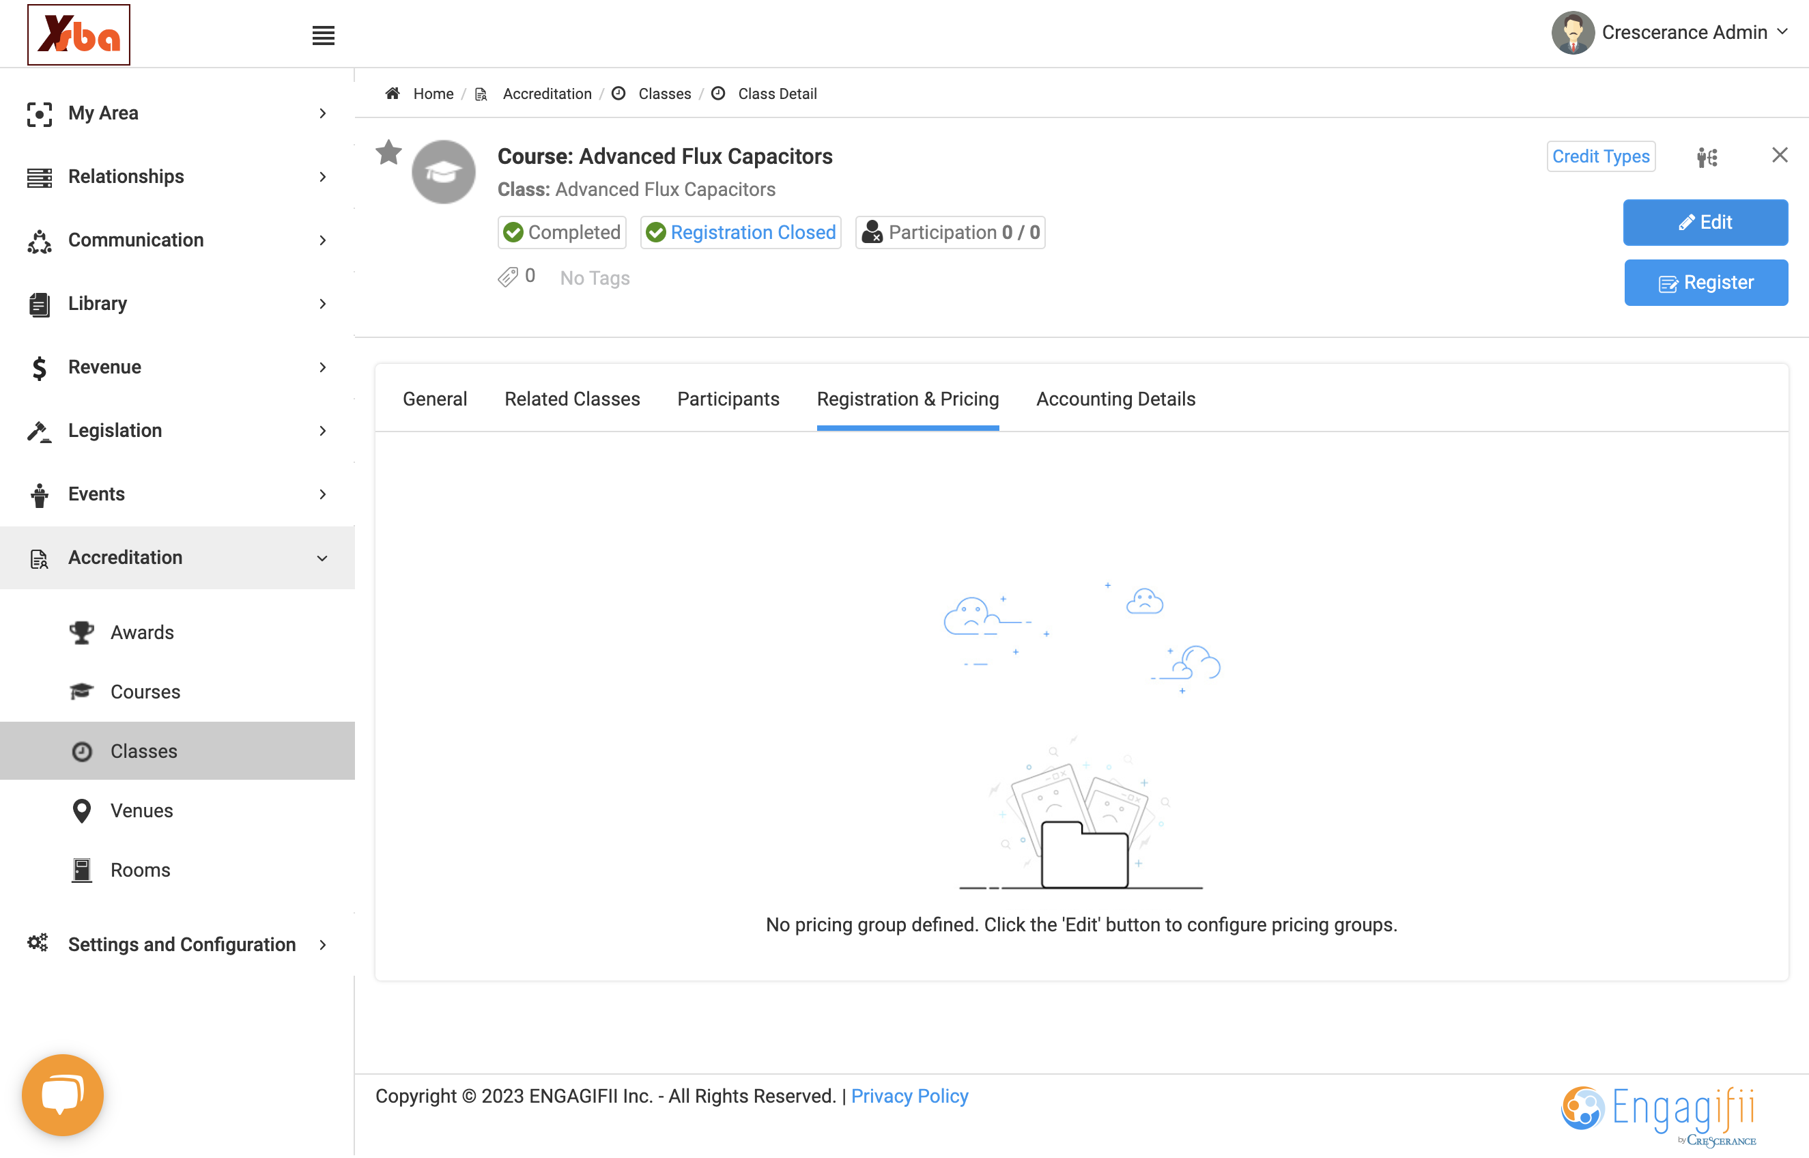Close the class detail panel
This screenshot has height=1158, width=1809.
pos(1779,155)
